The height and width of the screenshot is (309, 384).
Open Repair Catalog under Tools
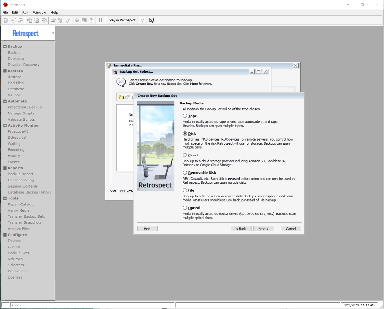[x=21, y=205]
